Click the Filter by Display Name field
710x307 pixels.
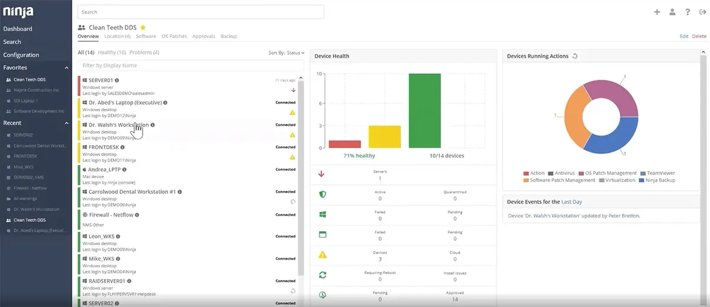(x=191, y=66)
